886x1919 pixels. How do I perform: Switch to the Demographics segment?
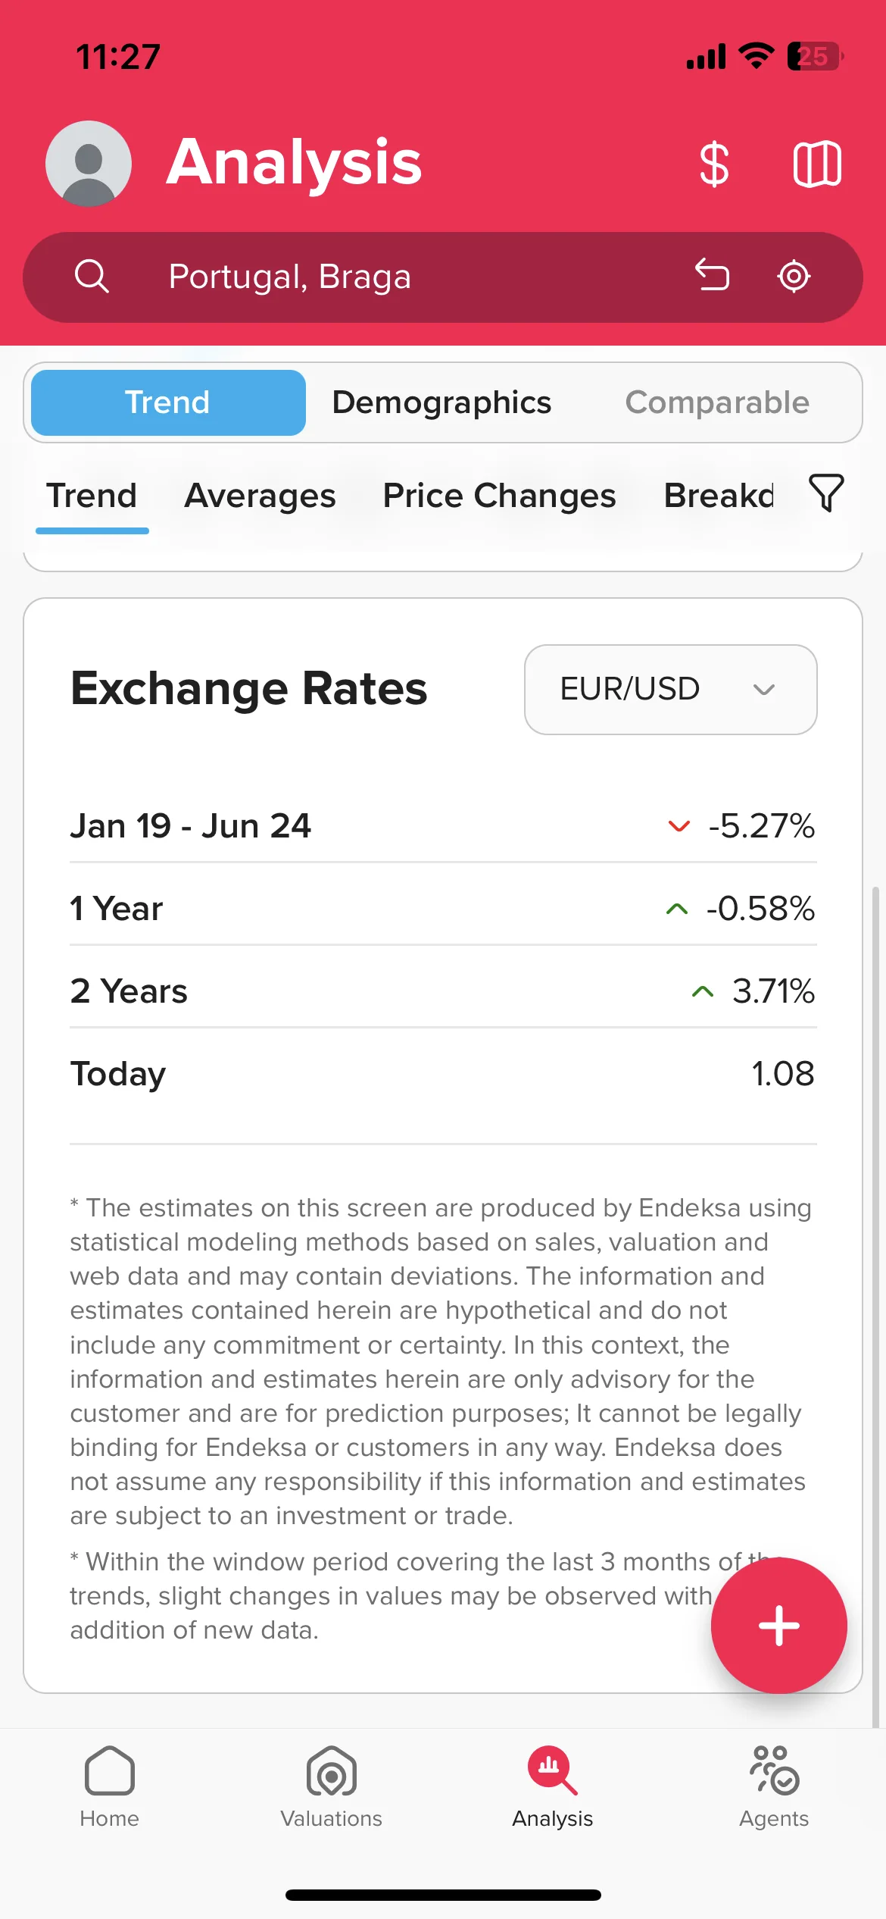[x=441, y=402]
